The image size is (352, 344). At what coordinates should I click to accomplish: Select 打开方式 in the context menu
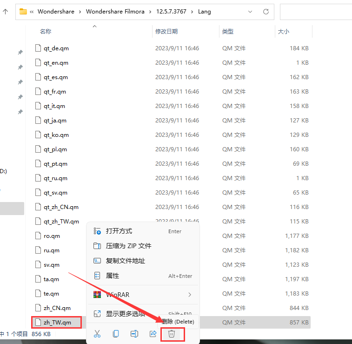pos(144,231)
